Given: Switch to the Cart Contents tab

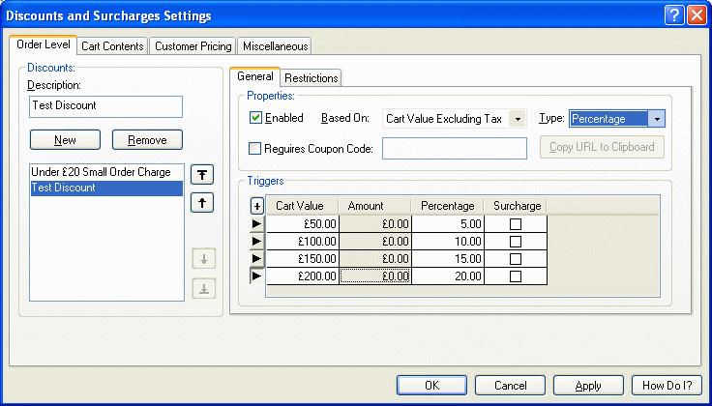Looking at the screenshot, I should coord(112,45).
